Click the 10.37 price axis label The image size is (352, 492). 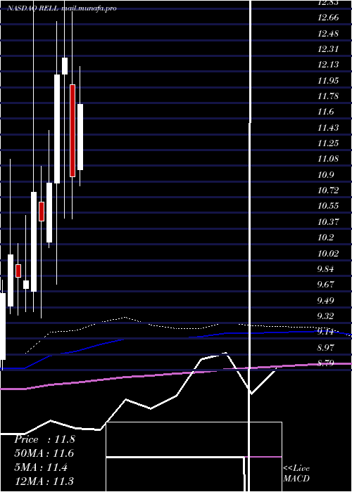pyautogui.click(x=328, y=222)
